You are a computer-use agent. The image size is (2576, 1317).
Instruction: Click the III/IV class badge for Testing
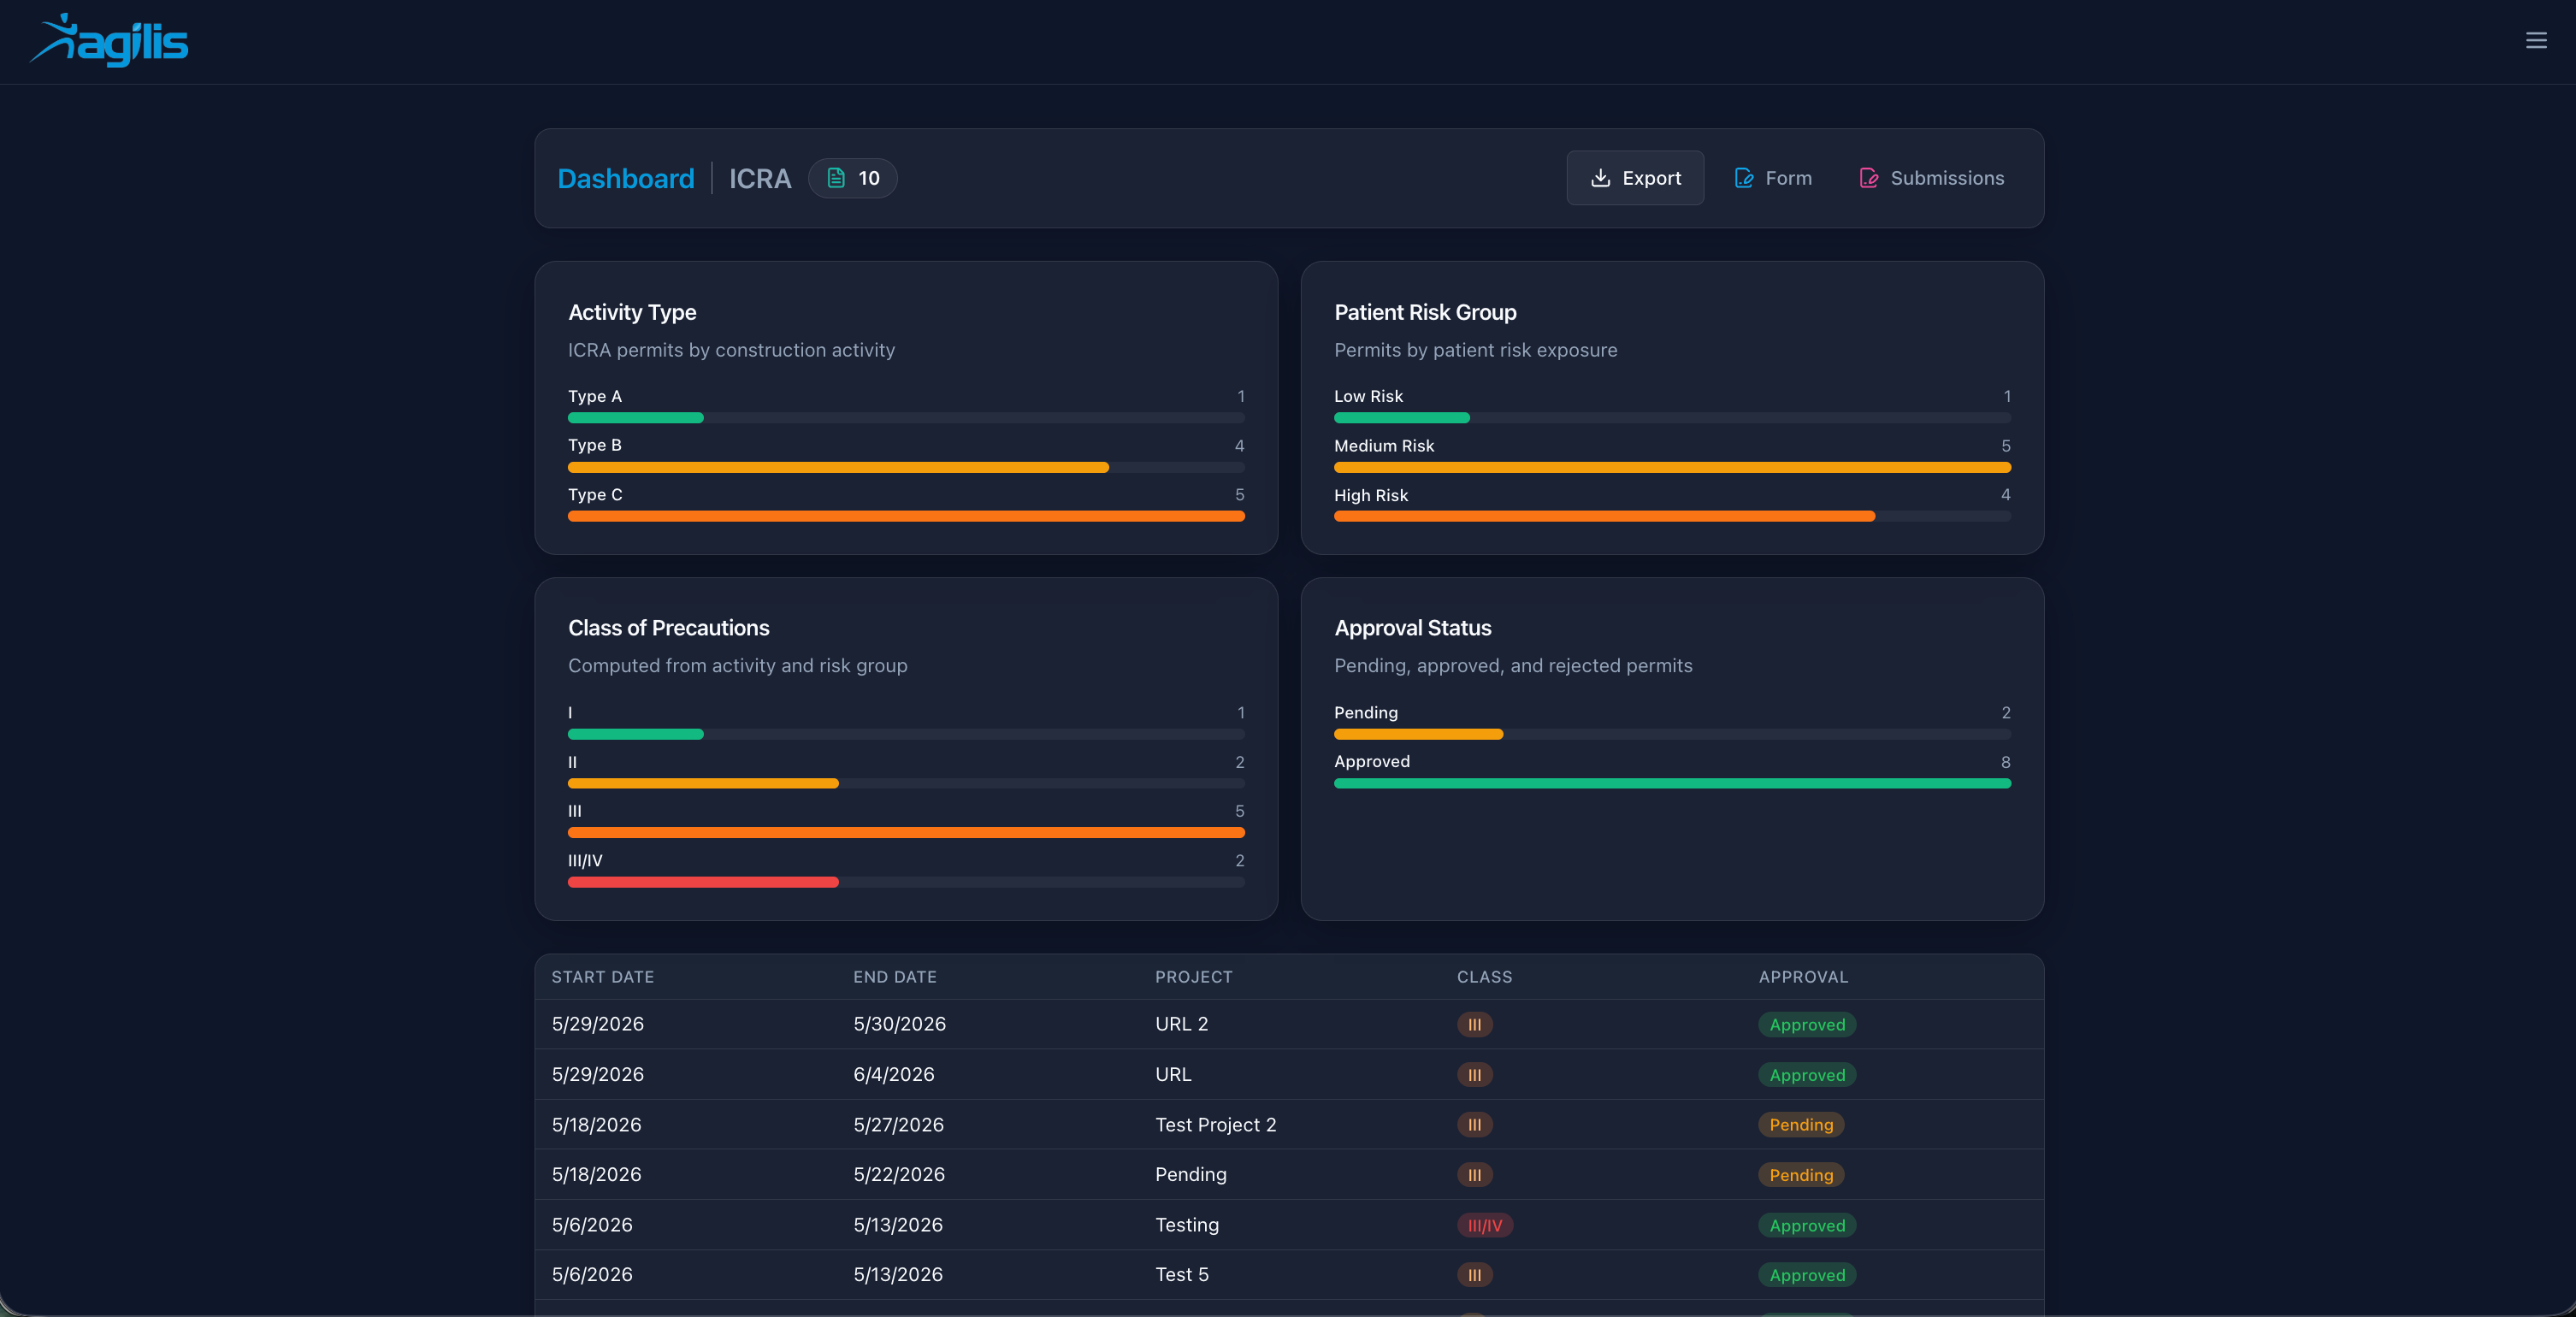(1485, 1225)
